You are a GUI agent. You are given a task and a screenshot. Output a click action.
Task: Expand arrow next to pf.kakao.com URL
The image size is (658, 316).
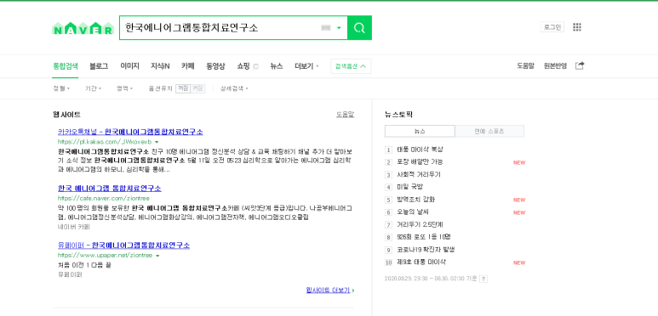point(157,143)
